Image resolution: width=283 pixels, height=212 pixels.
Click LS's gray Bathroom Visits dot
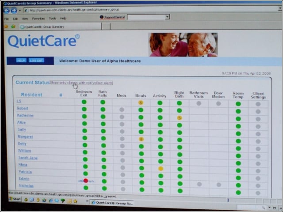tap(199, 103)
